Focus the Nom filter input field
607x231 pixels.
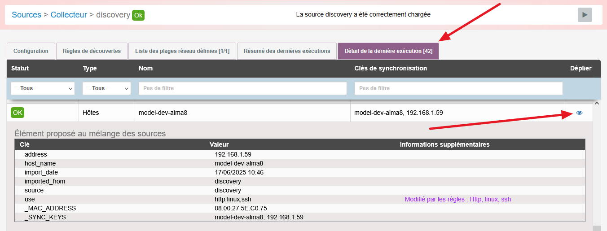tap(242, 88)
